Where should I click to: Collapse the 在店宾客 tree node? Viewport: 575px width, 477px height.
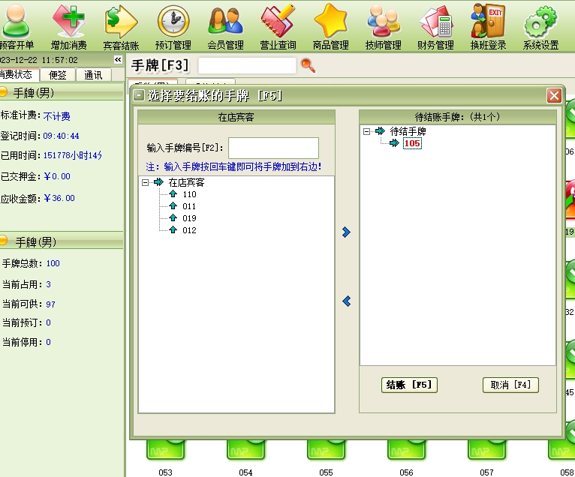coord(145,182)
